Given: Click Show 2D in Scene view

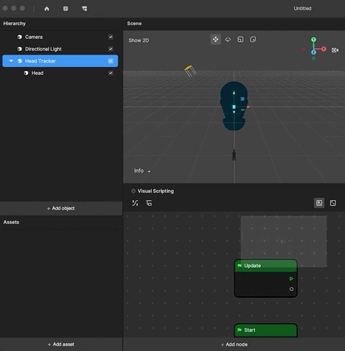Looking at the screenshot, I should tap(139, 40).
